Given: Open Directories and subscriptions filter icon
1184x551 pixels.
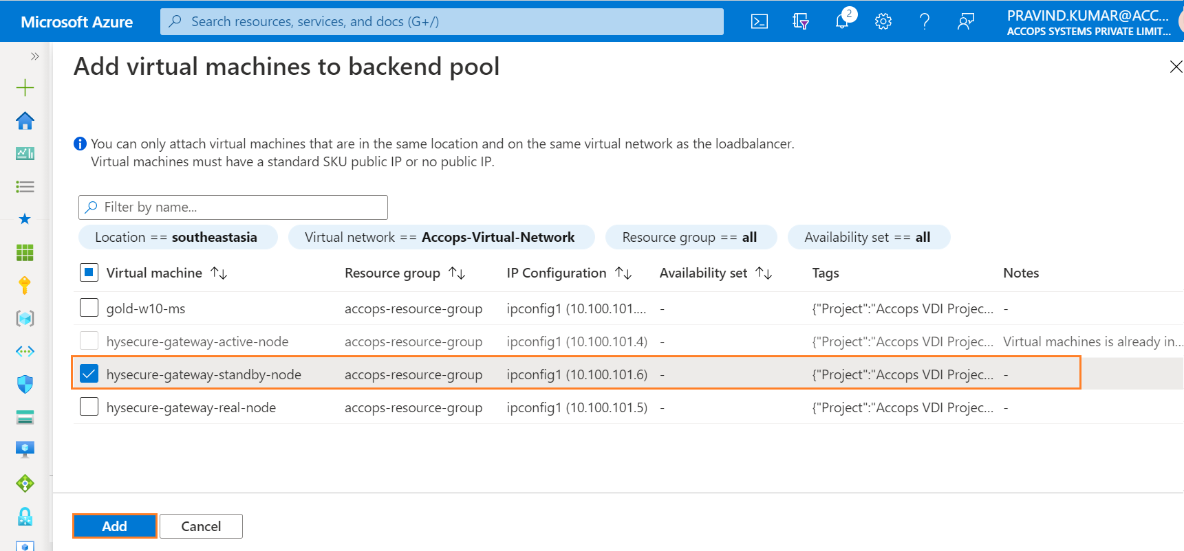Looking at the screenshot, I should click(x=801, y=21).
